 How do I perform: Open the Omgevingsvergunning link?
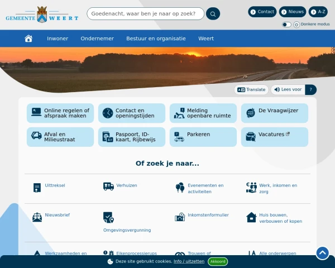point(127,230)
